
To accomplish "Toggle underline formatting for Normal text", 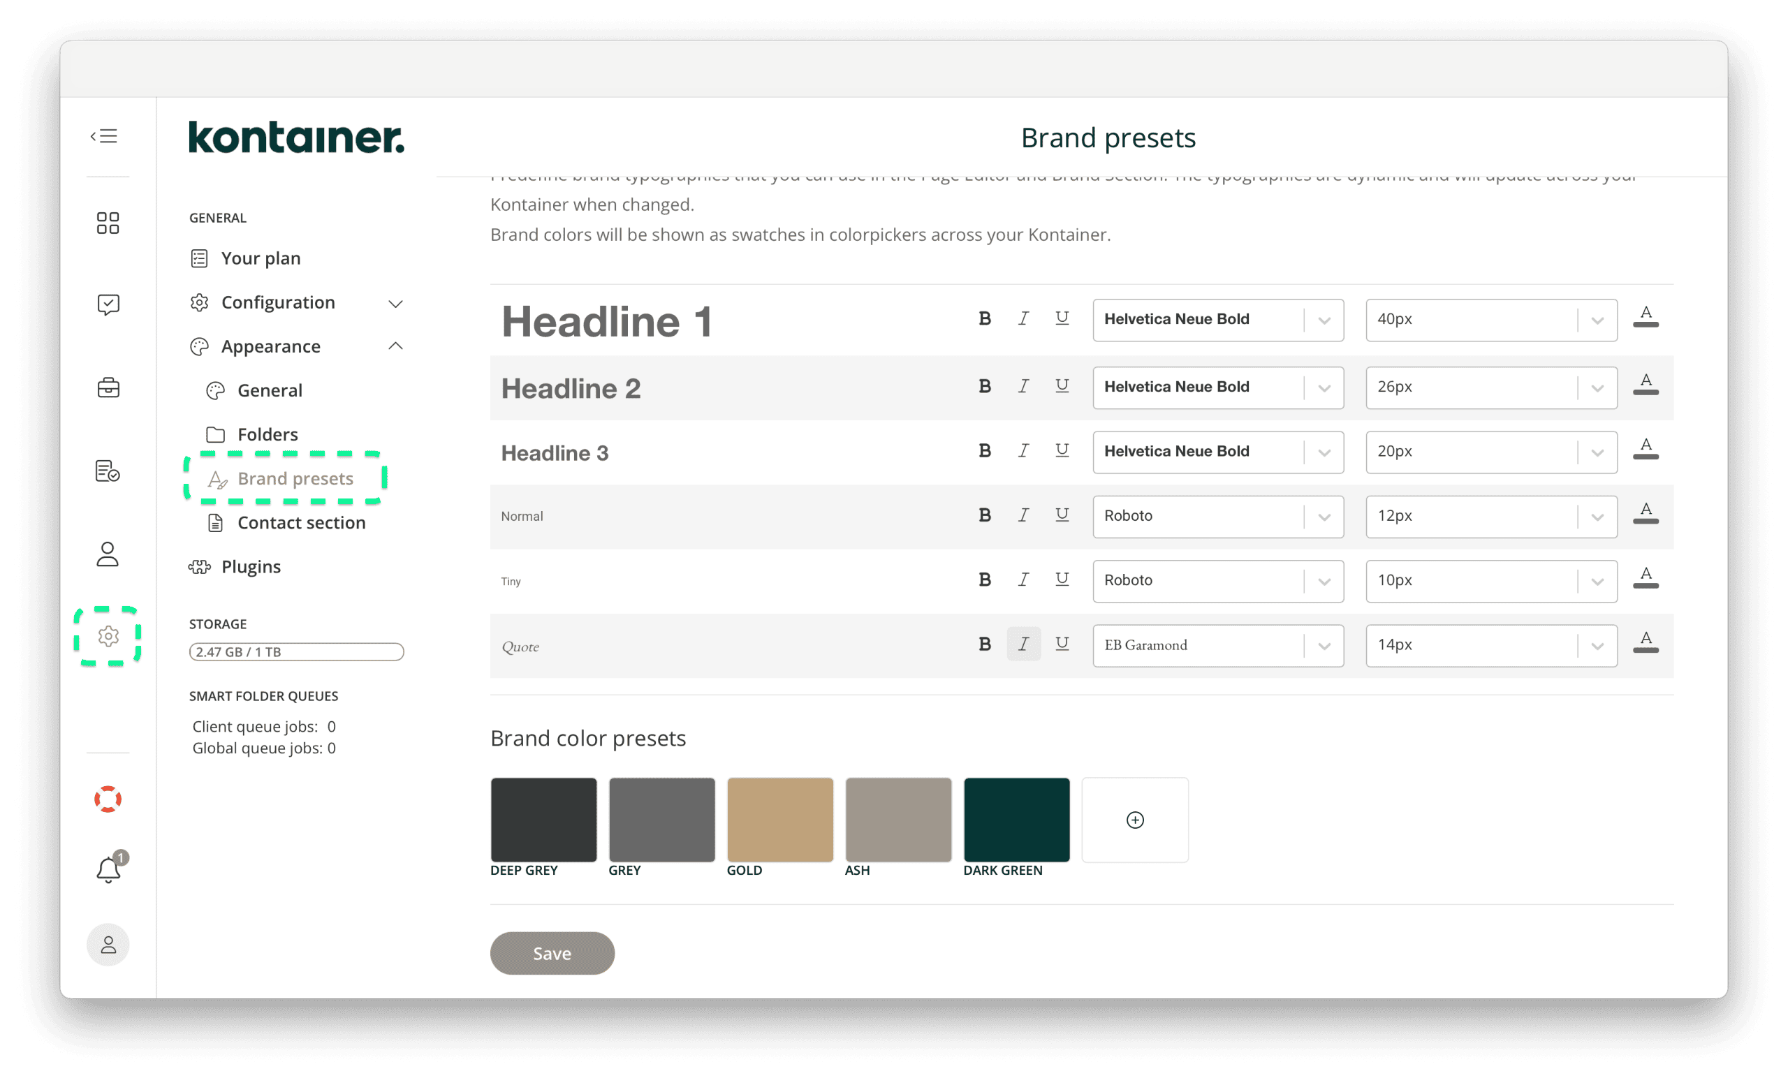I will click(x=1062, y=515).
